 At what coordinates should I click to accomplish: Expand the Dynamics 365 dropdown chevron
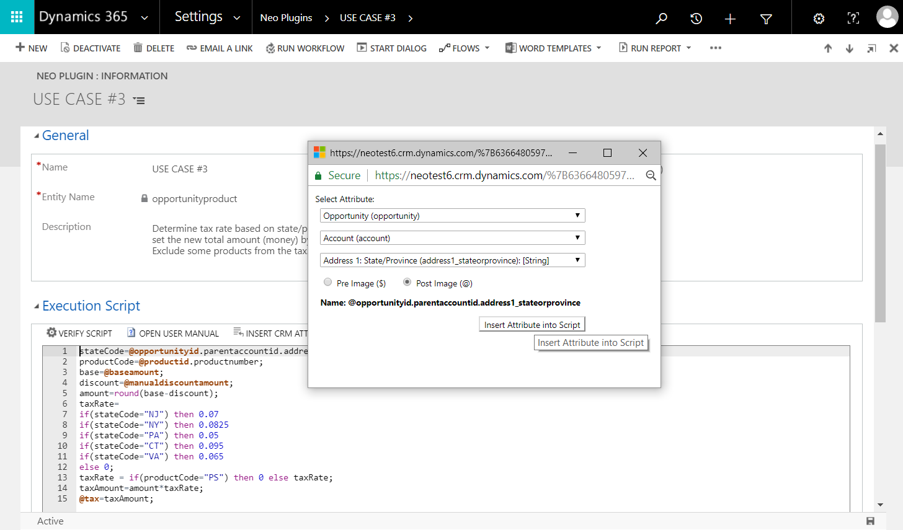pos(145,18)
